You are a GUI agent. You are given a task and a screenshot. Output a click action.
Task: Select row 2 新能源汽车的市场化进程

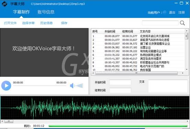(x=138, y=40)
